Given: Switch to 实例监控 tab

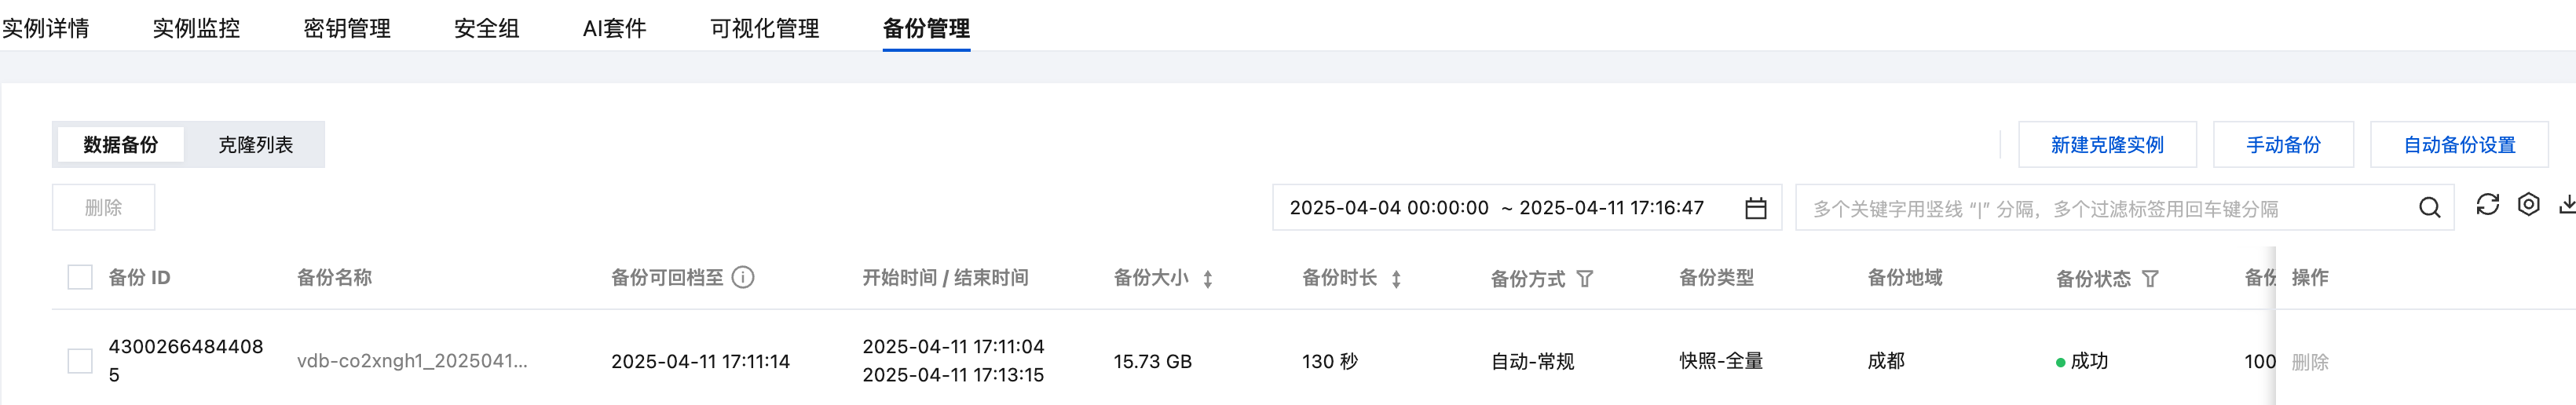Looking at the screenshot, I should coord(196,28).
